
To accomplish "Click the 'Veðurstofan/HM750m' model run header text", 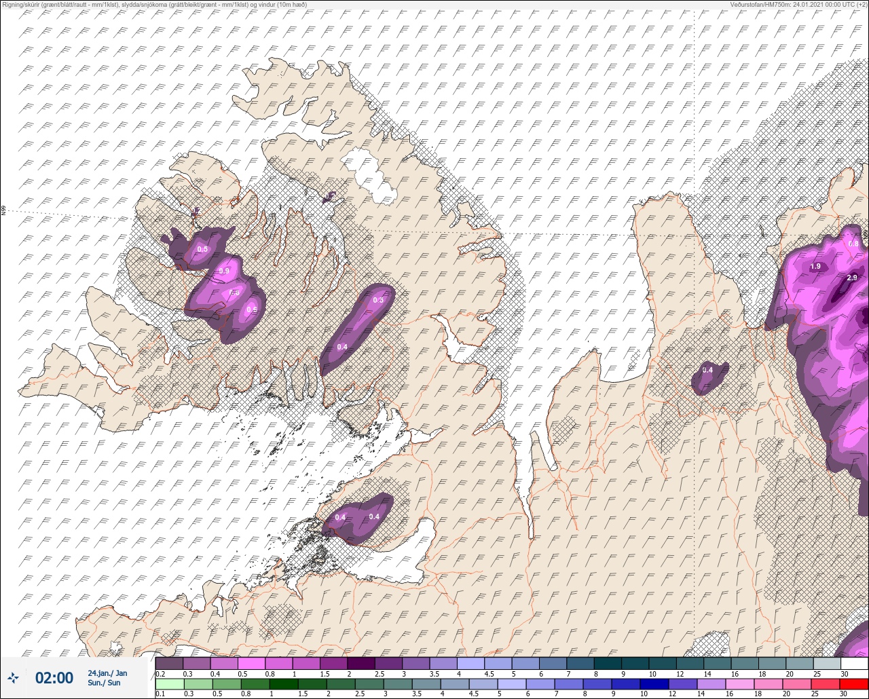I will tap(762, 5).
